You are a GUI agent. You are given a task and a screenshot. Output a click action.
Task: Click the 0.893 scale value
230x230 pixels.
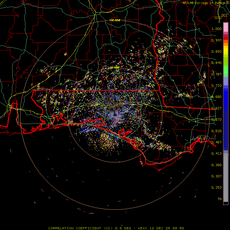pos(216,51)
